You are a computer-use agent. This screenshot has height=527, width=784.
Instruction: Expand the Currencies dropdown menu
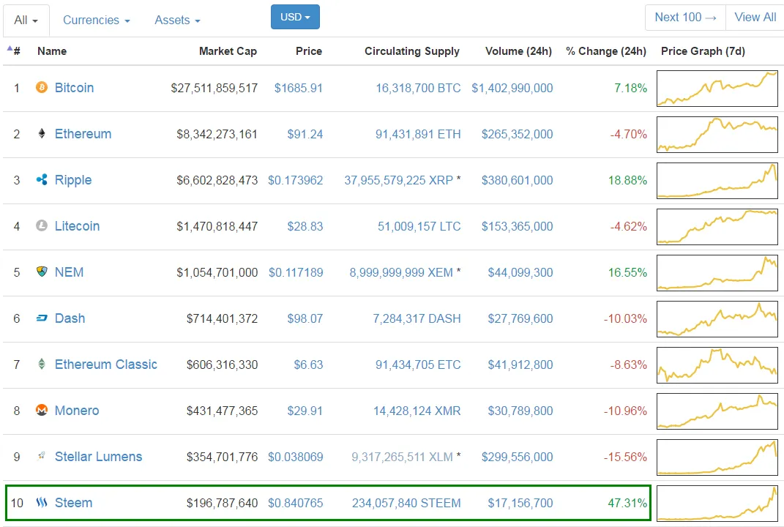[x=96, y=20]
